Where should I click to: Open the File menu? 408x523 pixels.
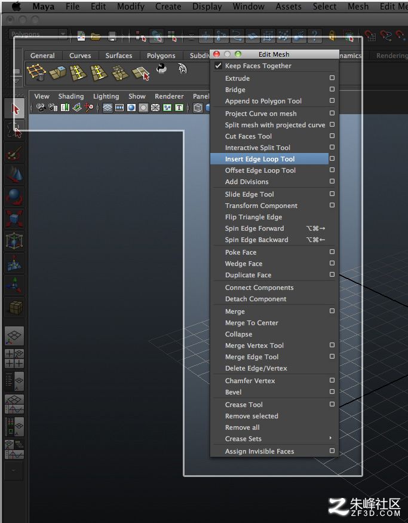tap(72, 7)
